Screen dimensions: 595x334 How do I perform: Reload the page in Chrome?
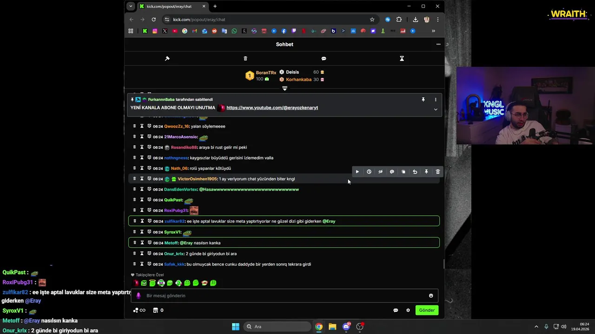(153, 19)
